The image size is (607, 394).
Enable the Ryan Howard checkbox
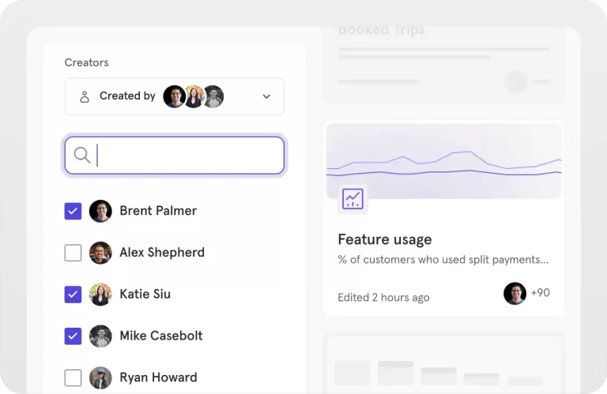click(73, 377)
